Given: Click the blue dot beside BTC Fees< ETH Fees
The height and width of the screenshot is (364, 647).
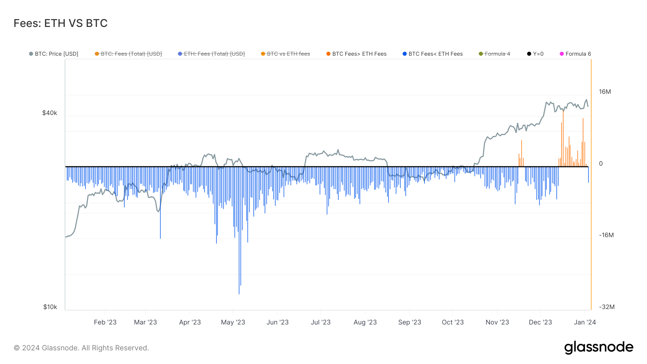Looking at the screenshot, I should pos(405,54).
